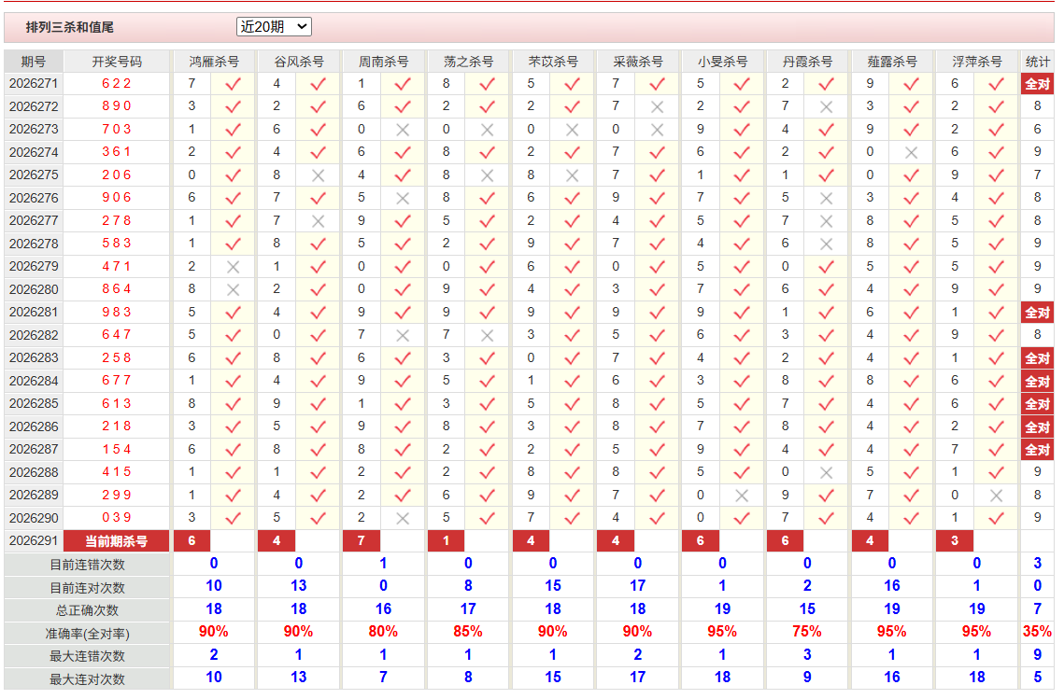
Task: Click the red check mark for 芣苡杀号 in row 2026285
Action: 572,404
